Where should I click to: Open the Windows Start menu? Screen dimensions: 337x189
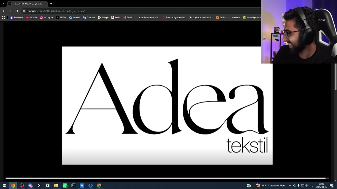(x=4, y=186)
